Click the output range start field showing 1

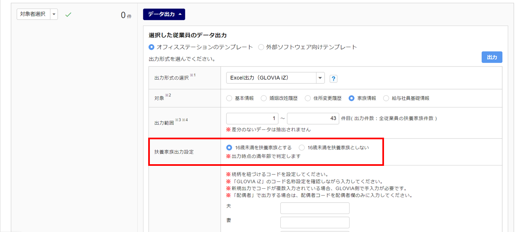tap(252, 118)
